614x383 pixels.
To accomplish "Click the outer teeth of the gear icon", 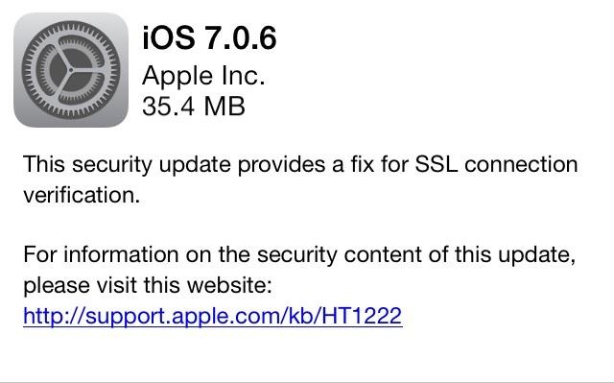I will (x=71, y=26).
